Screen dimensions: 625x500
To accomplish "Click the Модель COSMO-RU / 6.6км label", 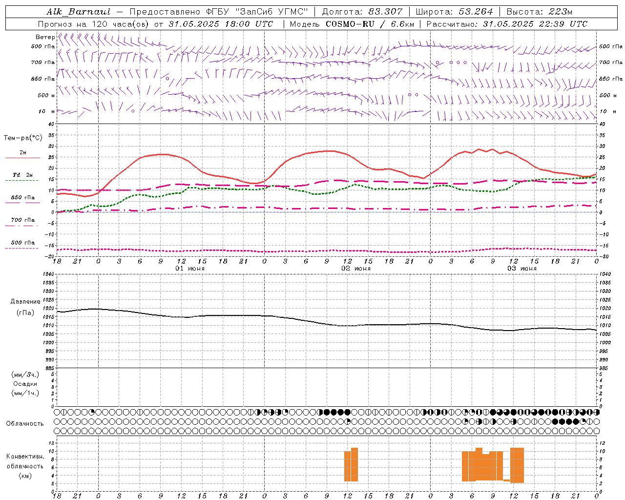I will coord(352,24).
